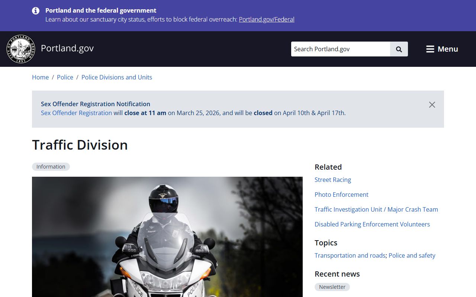Screen dimensions: 476x297
Task: Go to Home breadcrumb
Action: click(x=41, y=77)
